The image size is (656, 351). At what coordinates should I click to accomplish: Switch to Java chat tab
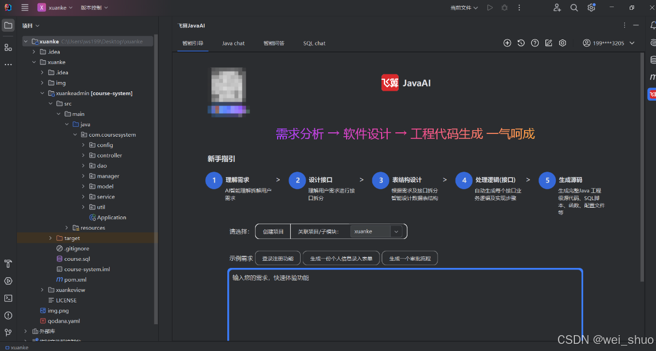click(x=233, y=43)
